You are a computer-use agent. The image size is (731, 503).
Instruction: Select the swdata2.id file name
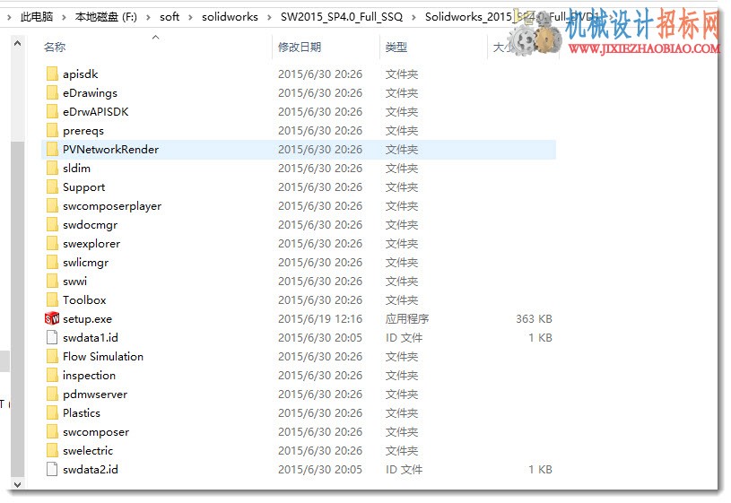point(90,470)
